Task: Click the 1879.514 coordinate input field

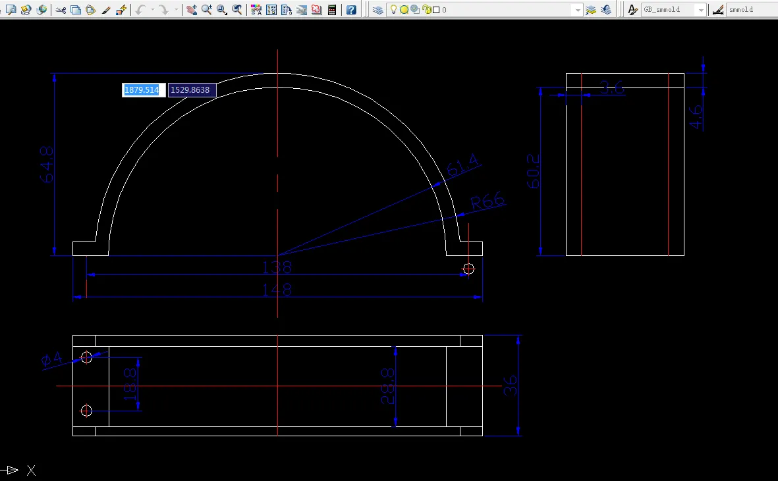Action: [x=144, y=89]
